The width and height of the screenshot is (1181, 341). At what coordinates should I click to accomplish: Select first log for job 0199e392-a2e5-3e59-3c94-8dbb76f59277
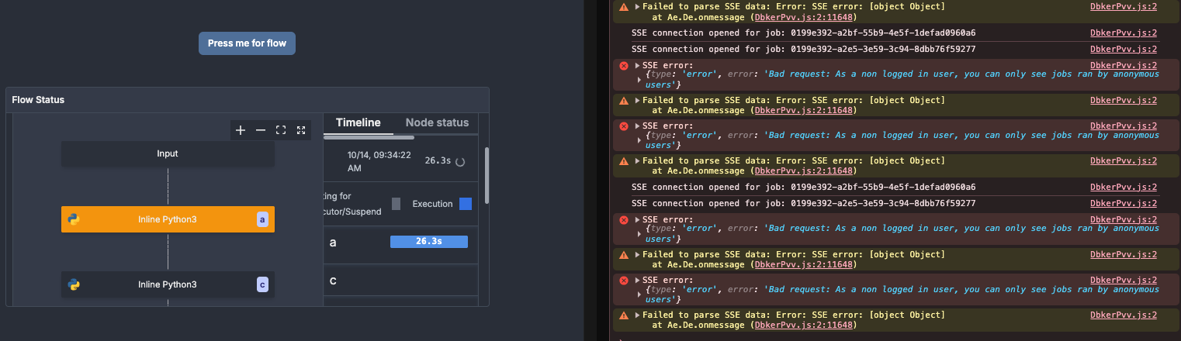coord(803,49)
